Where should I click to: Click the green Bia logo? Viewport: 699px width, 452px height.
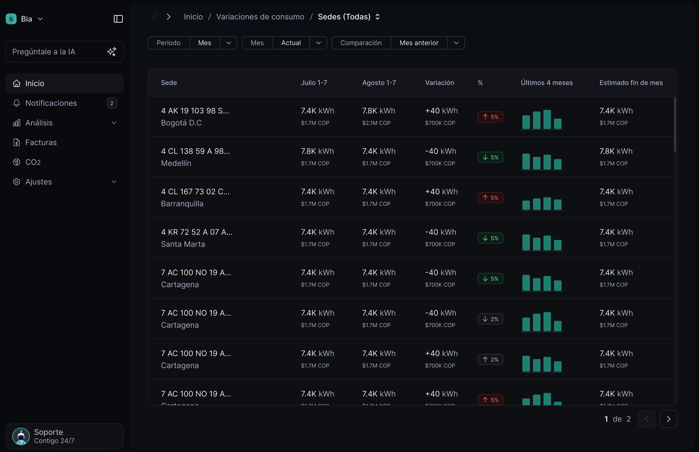tap(11, 19)
